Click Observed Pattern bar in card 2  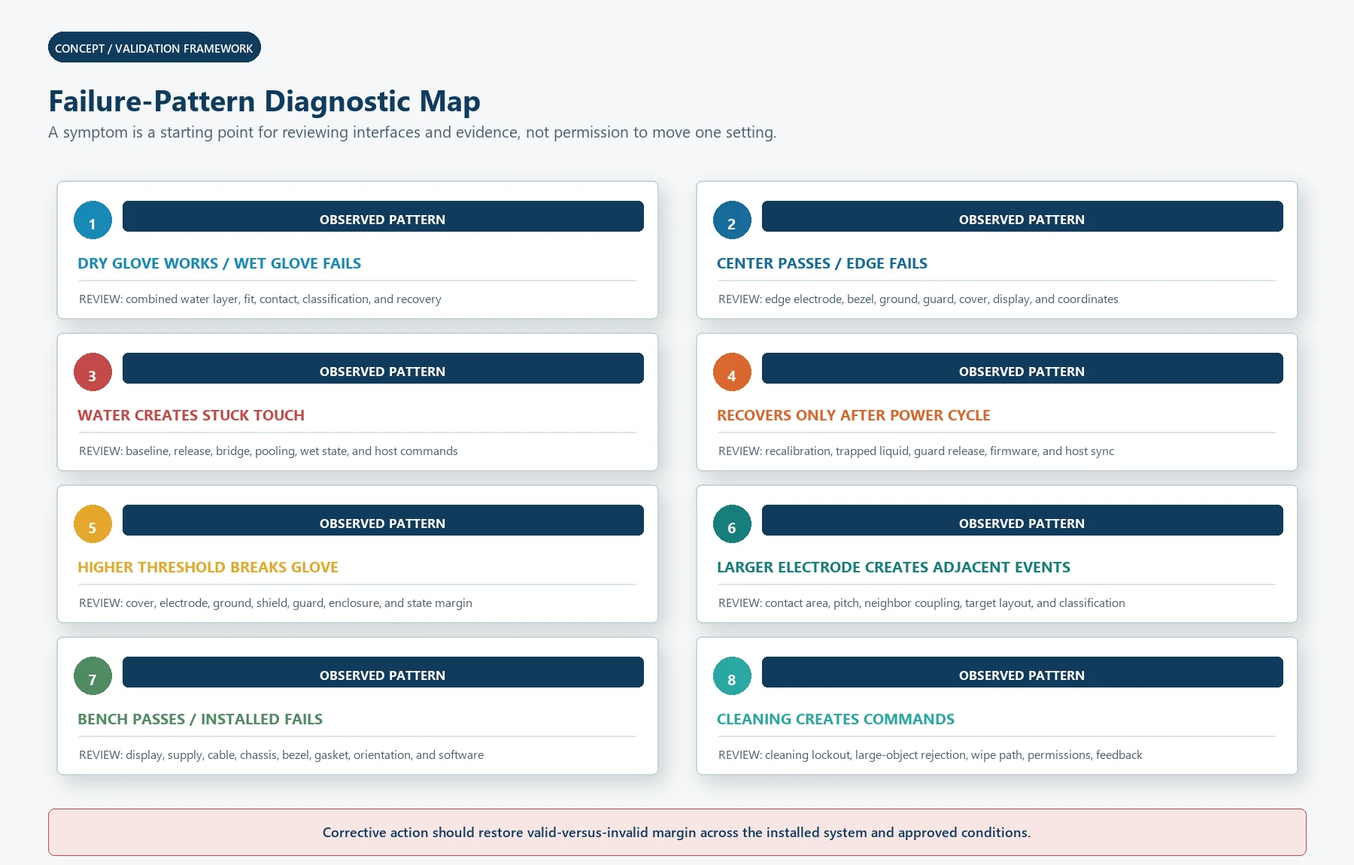click(x=1022, y=217)
